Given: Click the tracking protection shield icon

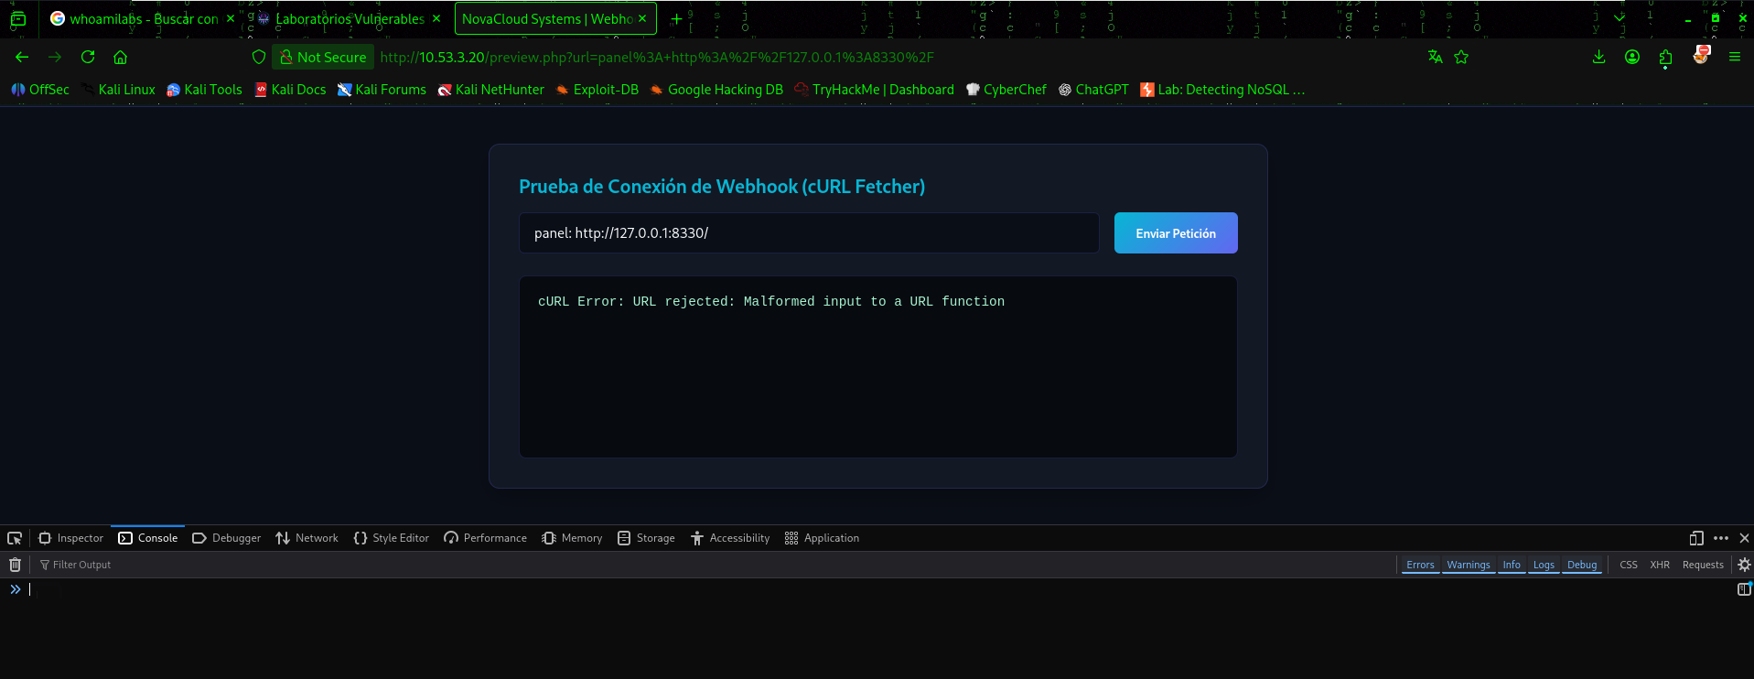Looking at the screenshot, I should (259, 57).
